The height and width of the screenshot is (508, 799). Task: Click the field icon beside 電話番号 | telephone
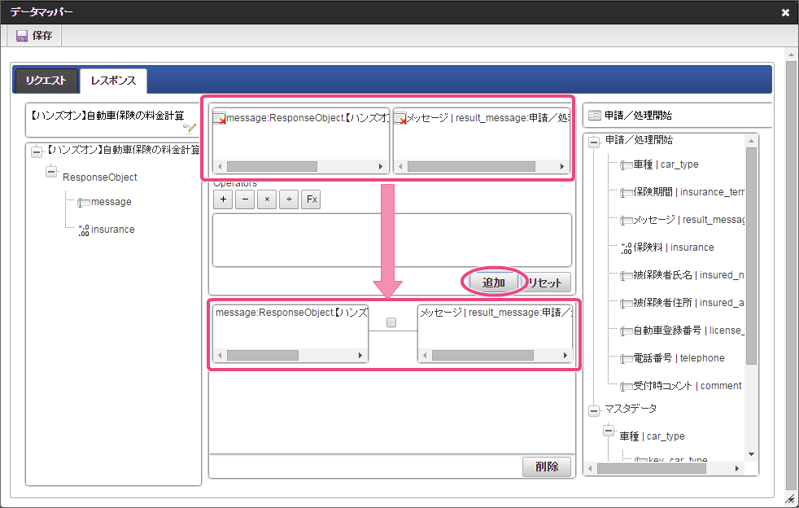coord(627,358)
